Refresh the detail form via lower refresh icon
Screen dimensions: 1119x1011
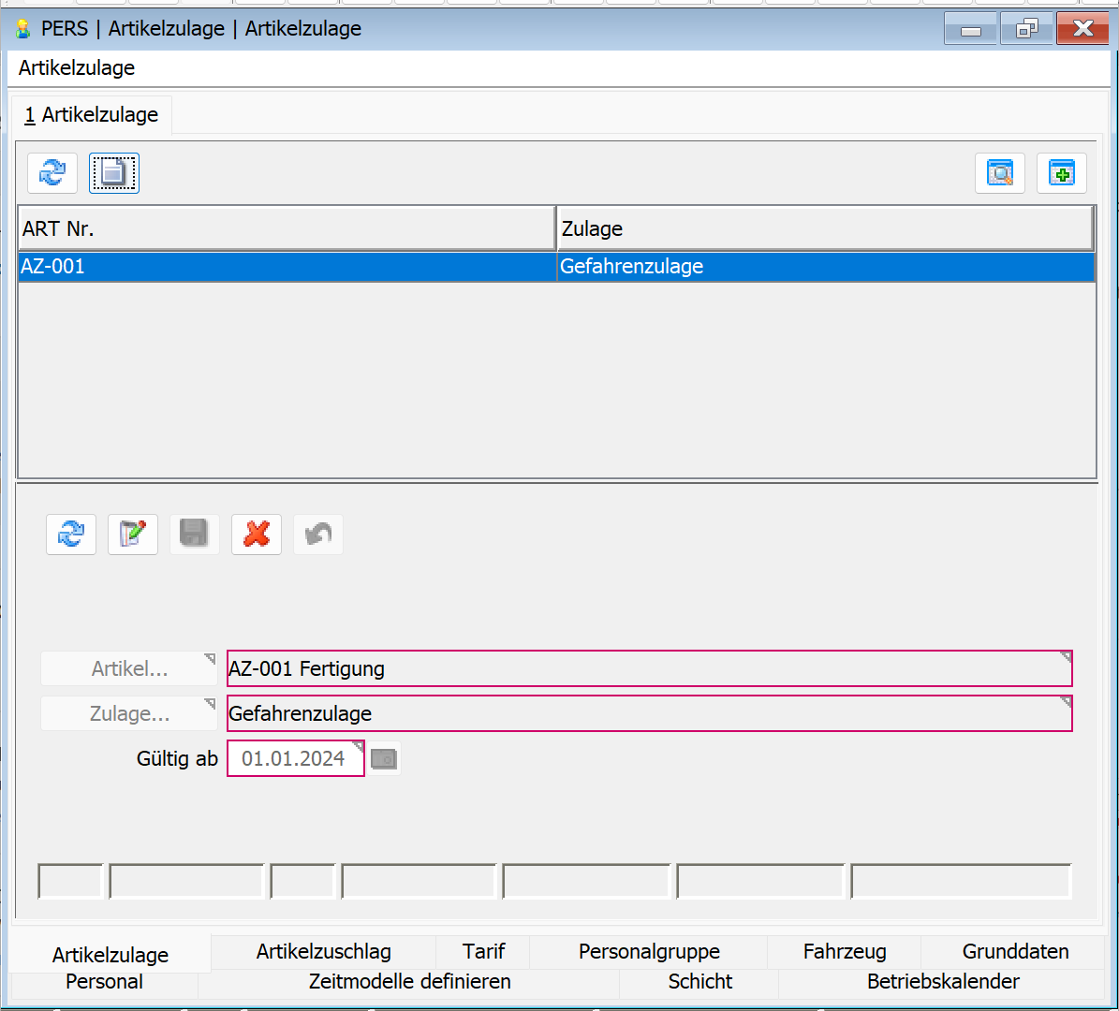click(x=71, y=535)
